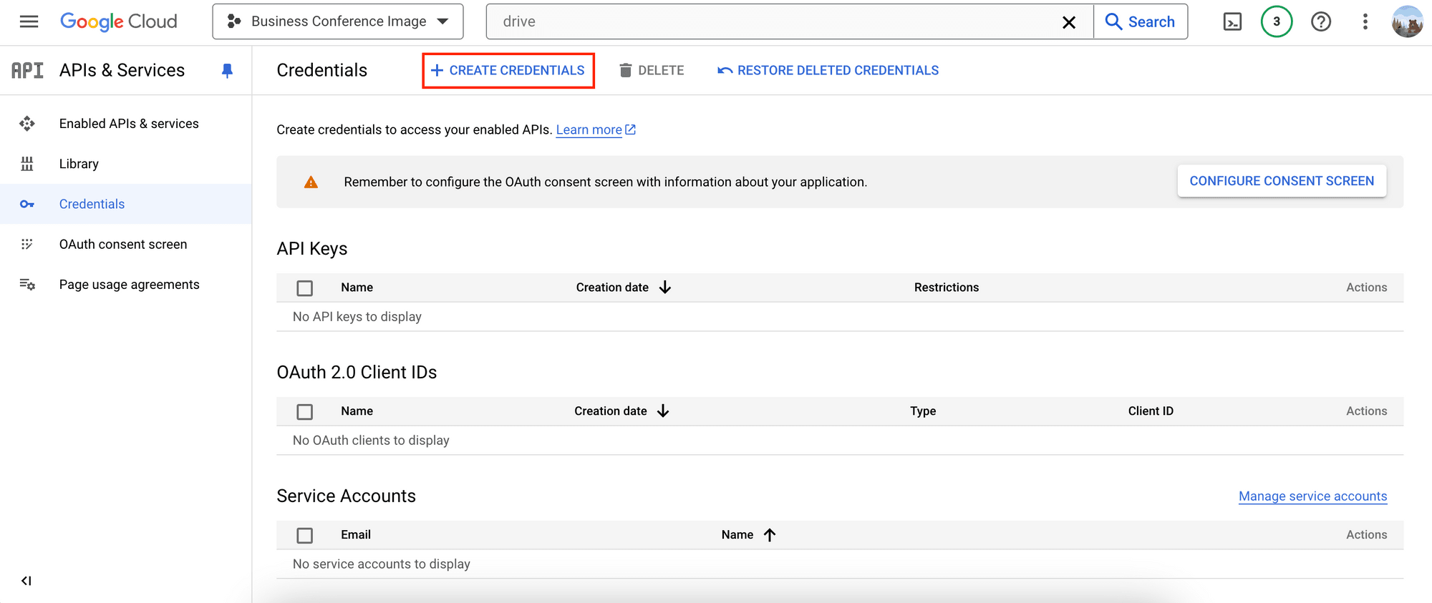Click the Enabled APIs diamond icon
This screenshot has height=603, width=1432.
click(x=27, y=124)
